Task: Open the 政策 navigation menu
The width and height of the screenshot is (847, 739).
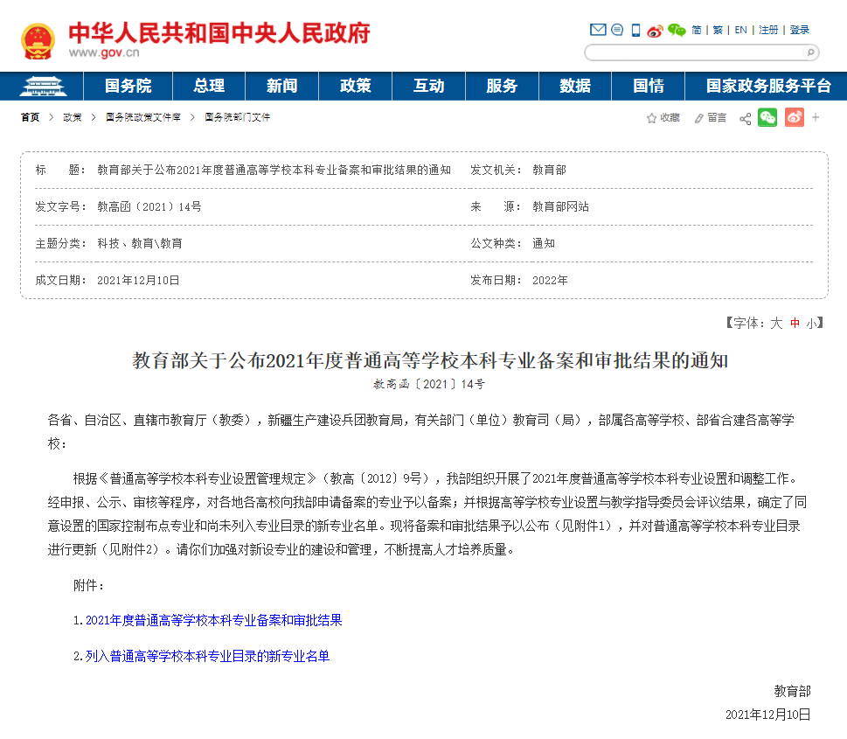Action: pos(355,86)
